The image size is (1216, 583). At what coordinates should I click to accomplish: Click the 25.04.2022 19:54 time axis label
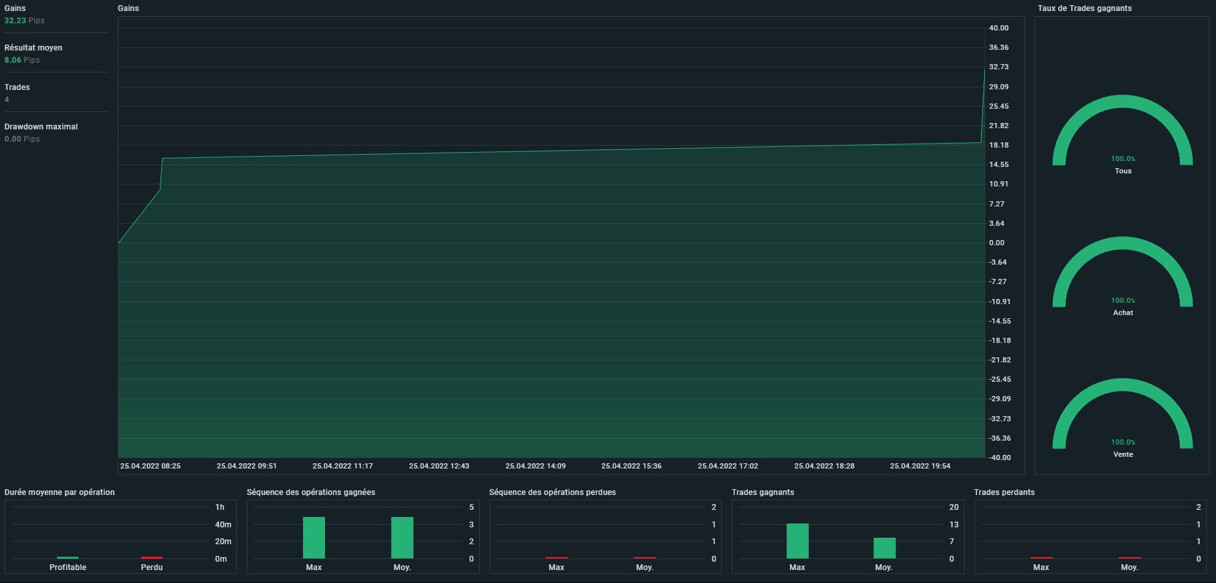click(x=919, y=466)
